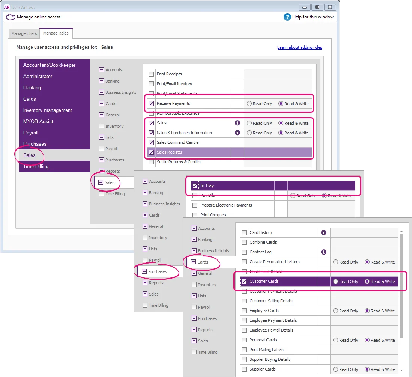Tick Time Billing category in front panel
The height and width of the screenshot is (377, 412).
point(194,352)
